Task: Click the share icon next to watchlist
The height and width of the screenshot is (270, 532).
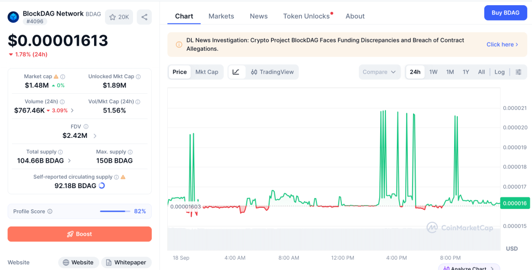Action: 144,17
